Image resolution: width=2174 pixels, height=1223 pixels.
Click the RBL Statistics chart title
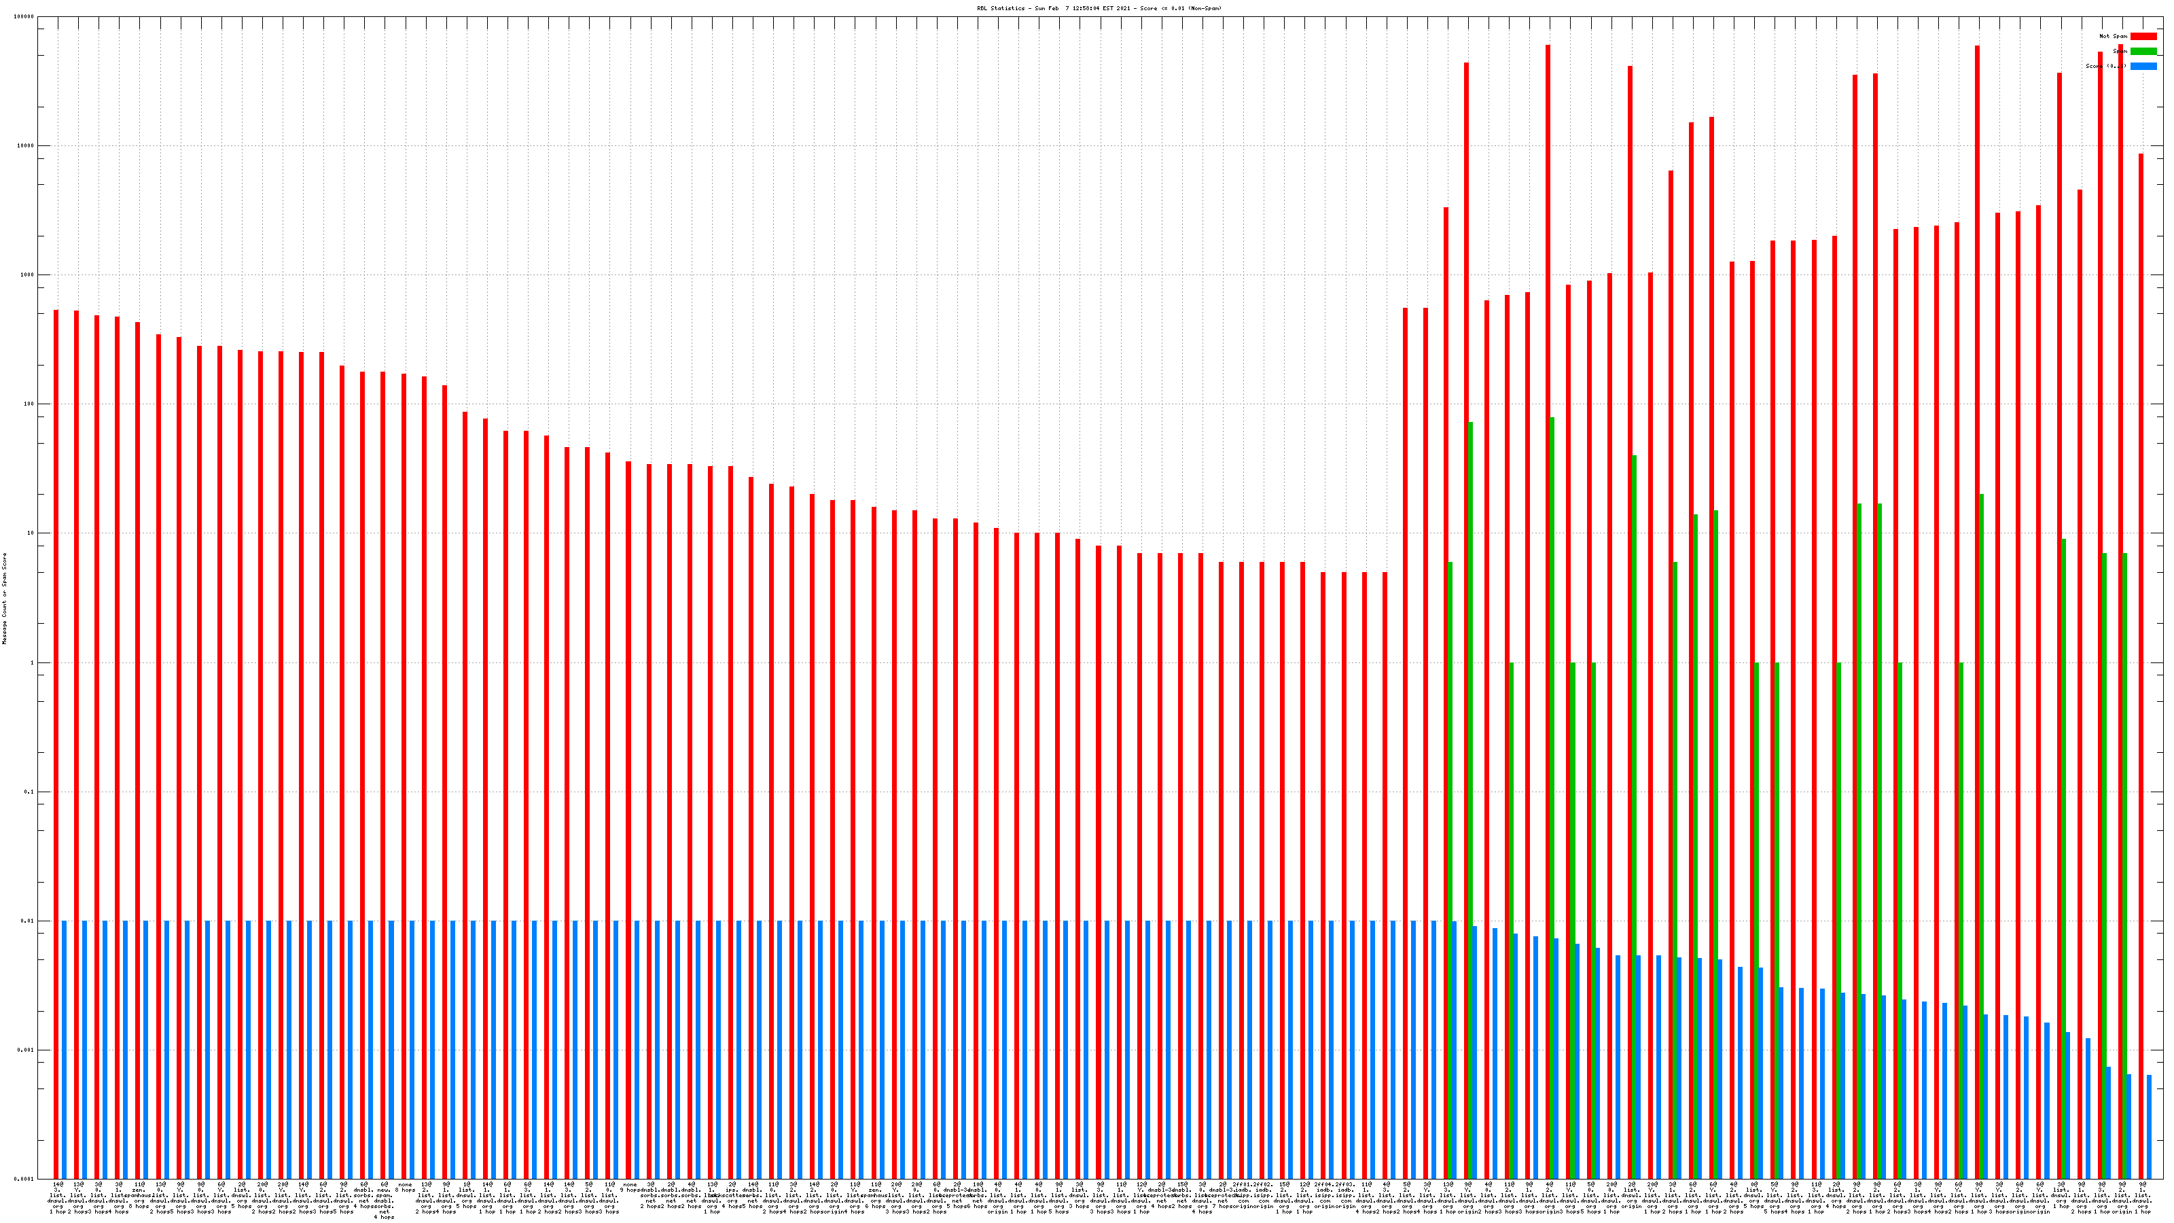point(1099,8)
